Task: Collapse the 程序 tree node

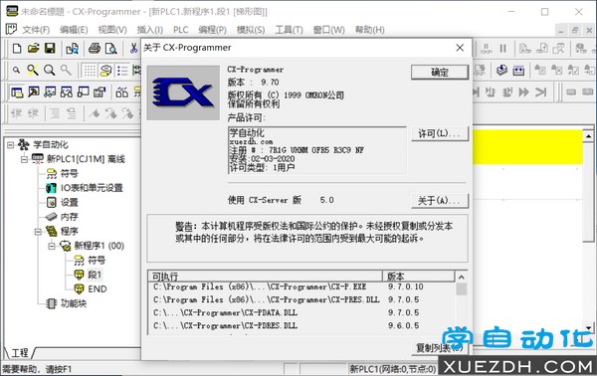Action: click(x=38, y=231)
